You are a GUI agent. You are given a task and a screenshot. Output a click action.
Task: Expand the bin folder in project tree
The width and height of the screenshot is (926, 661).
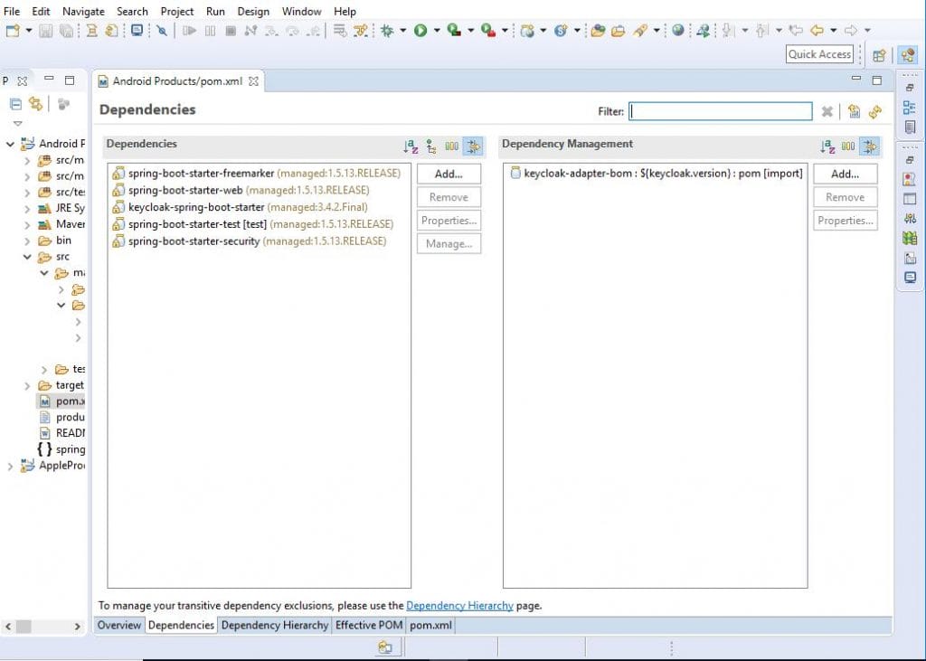point(27,241)
